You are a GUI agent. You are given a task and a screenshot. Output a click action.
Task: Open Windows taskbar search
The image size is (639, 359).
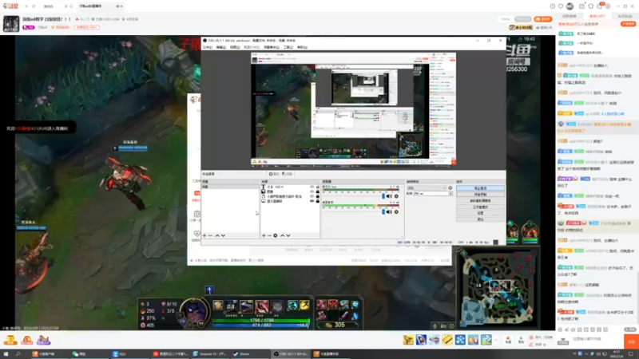click(18, 354)
